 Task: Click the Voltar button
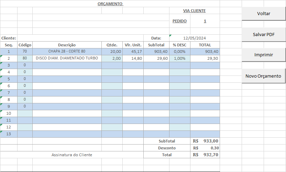264,14
